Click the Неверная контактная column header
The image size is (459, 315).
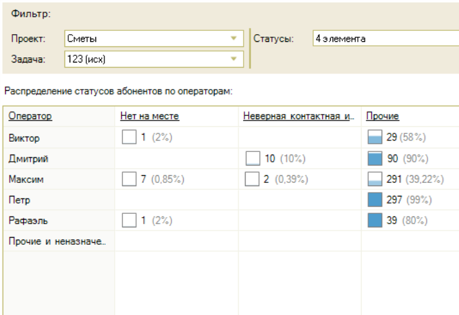coord(298,116)
